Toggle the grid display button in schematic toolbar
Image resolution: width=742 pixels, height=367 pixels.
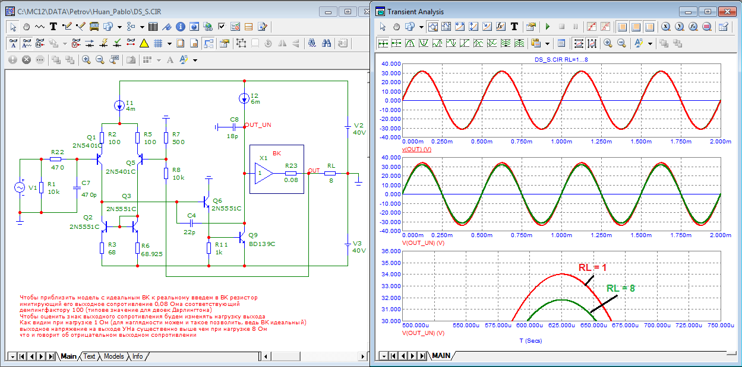(x=158, y=43)
